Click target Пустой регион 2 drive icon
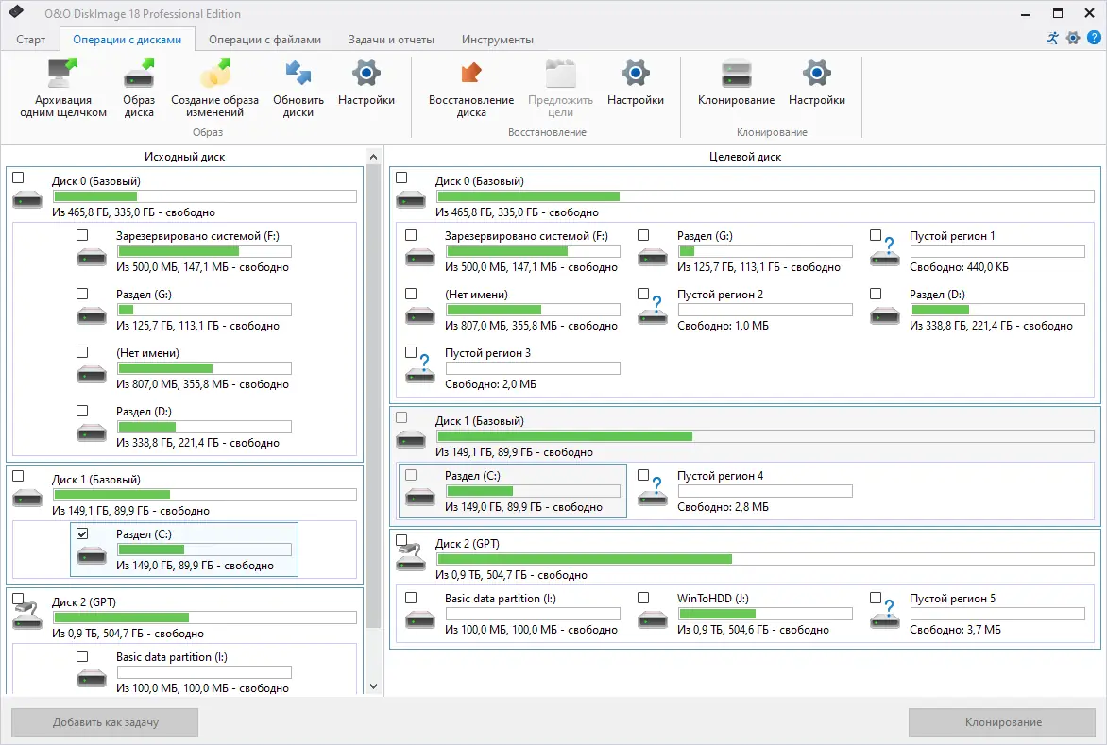 653,311
